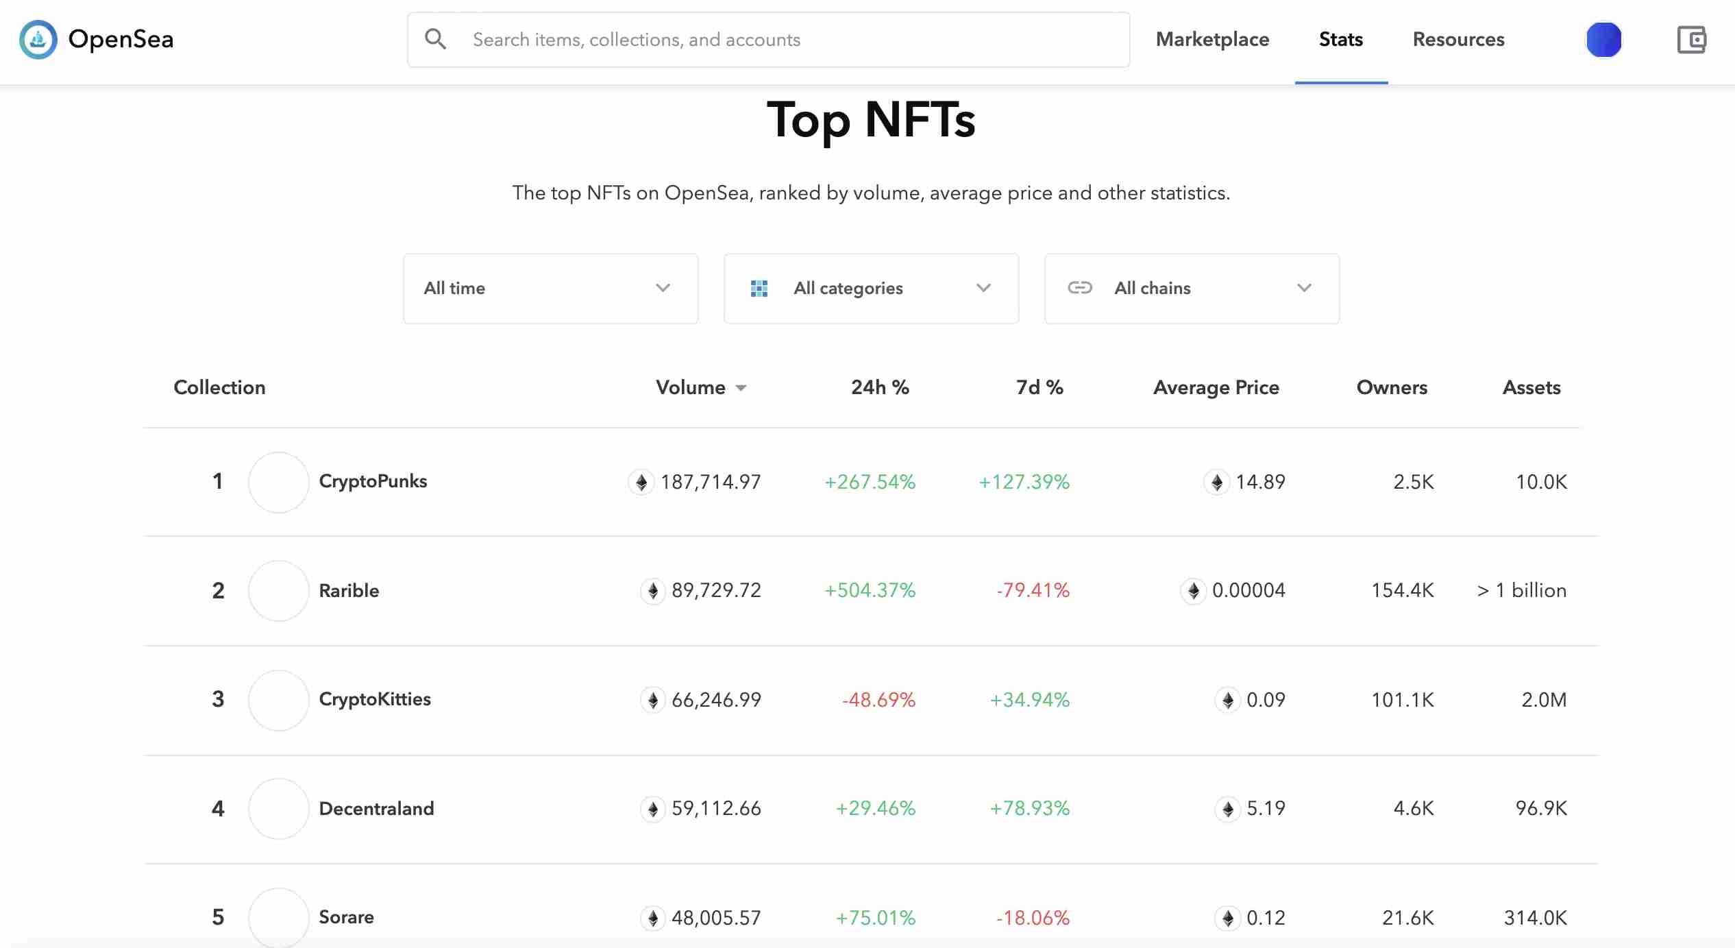The width and height of the screenshot is (1735, 948).
Task: Click the chain link icon
Action: point(1080,288)
